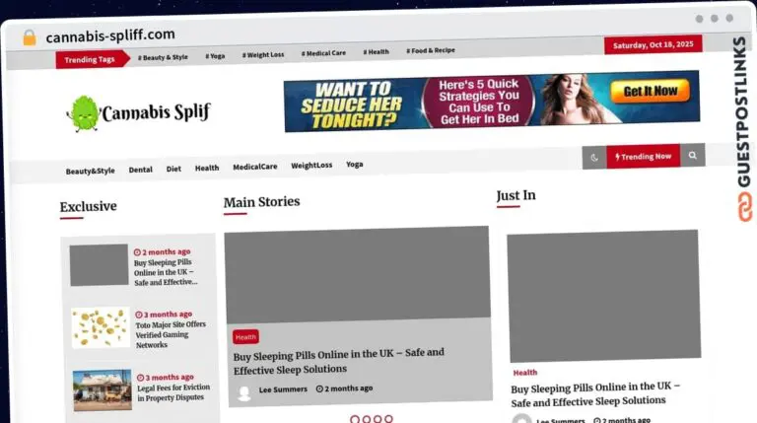Click the # Medical Care trending tag

(x=323, y=53)
